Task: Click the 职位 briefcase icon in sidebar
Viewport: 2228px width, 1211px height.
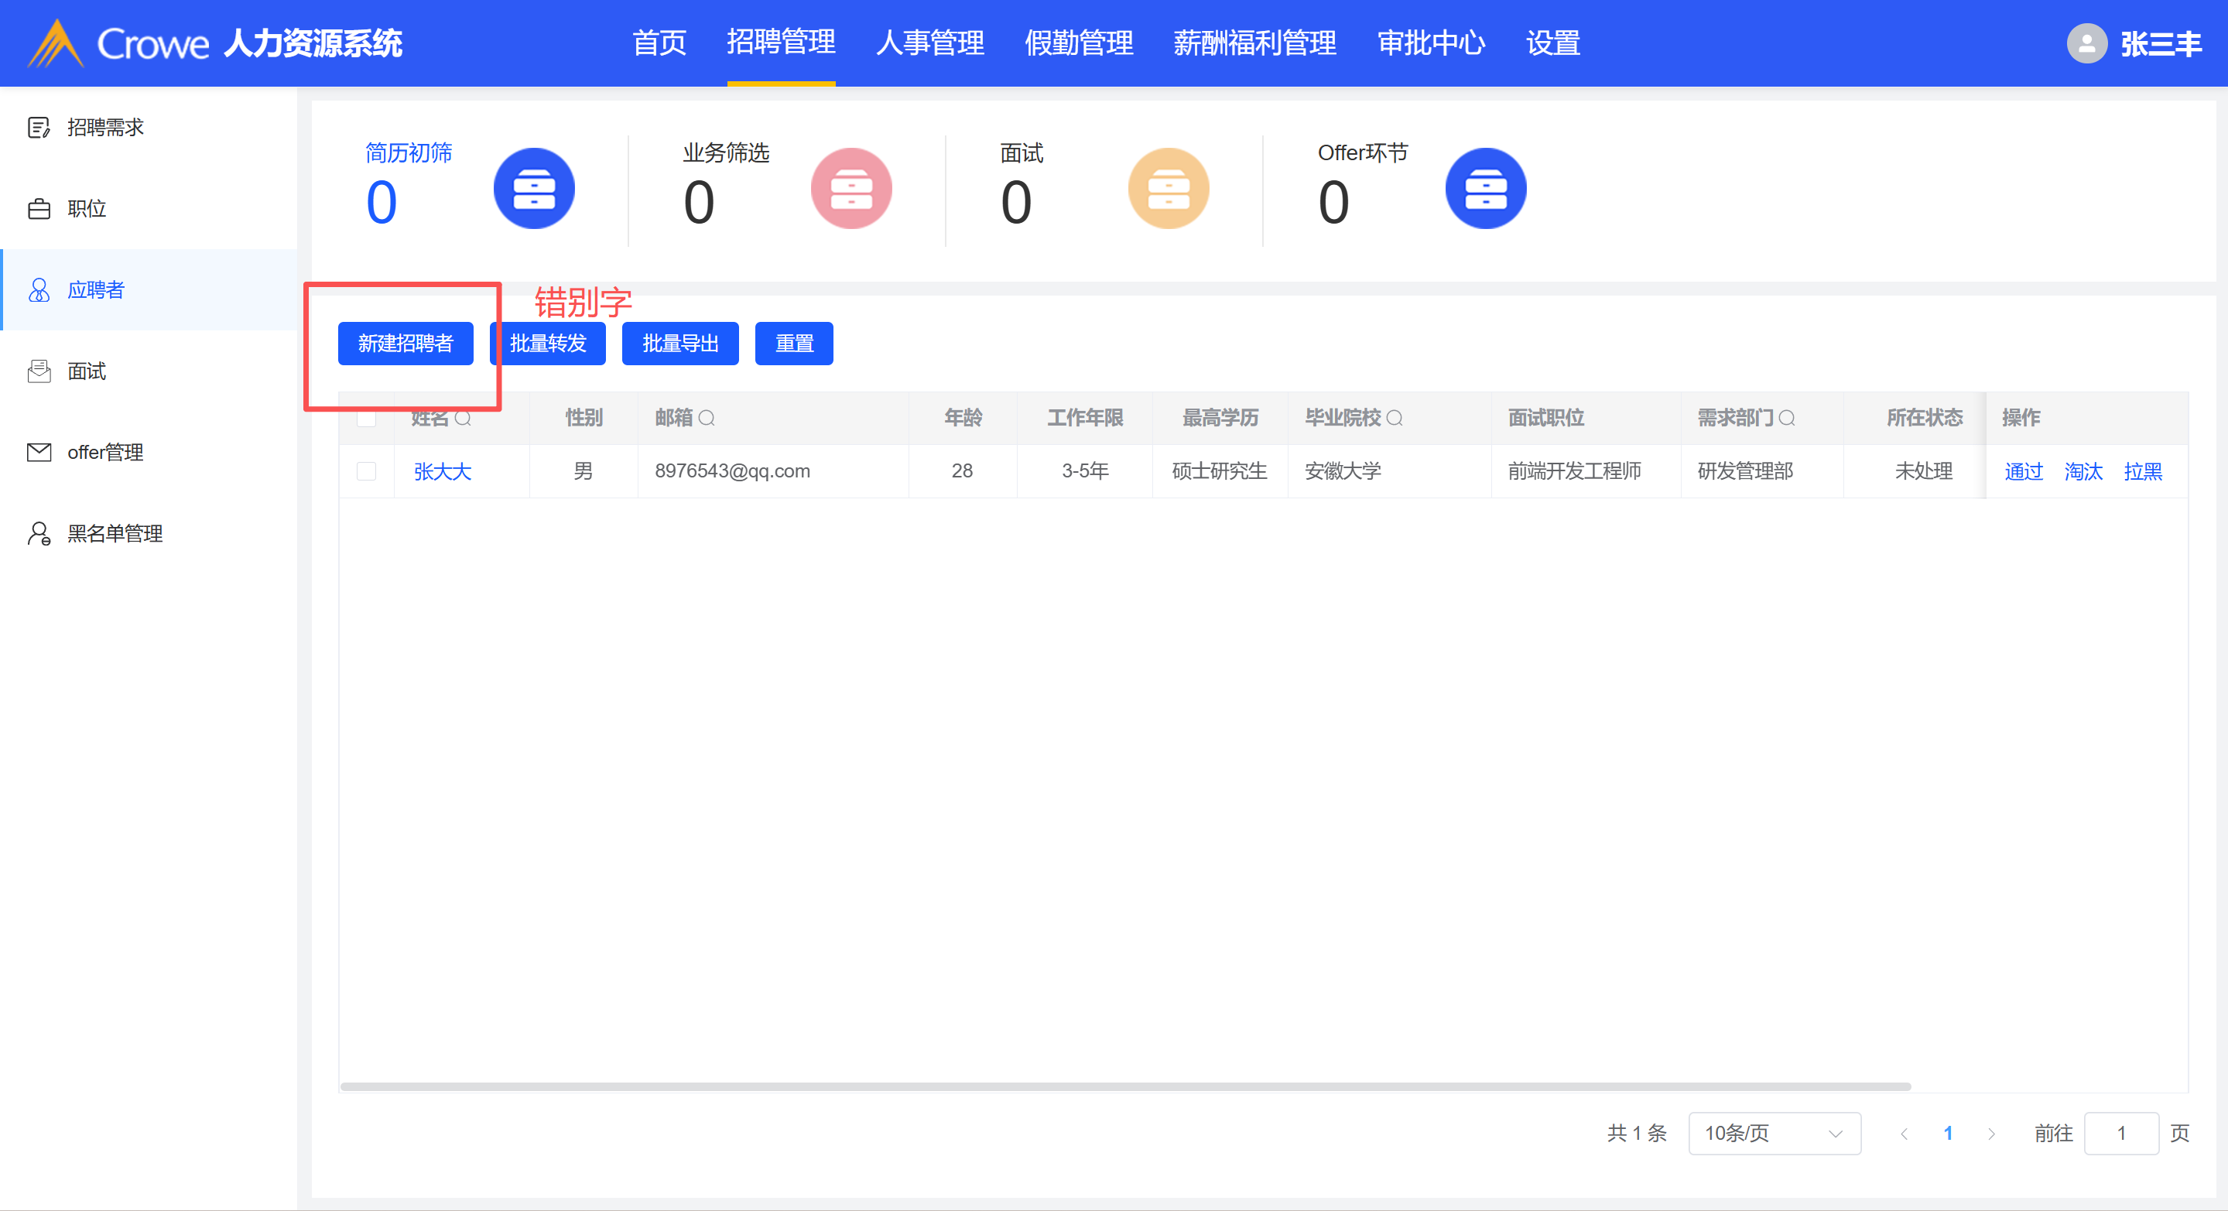Action: [x=39, y=210]
